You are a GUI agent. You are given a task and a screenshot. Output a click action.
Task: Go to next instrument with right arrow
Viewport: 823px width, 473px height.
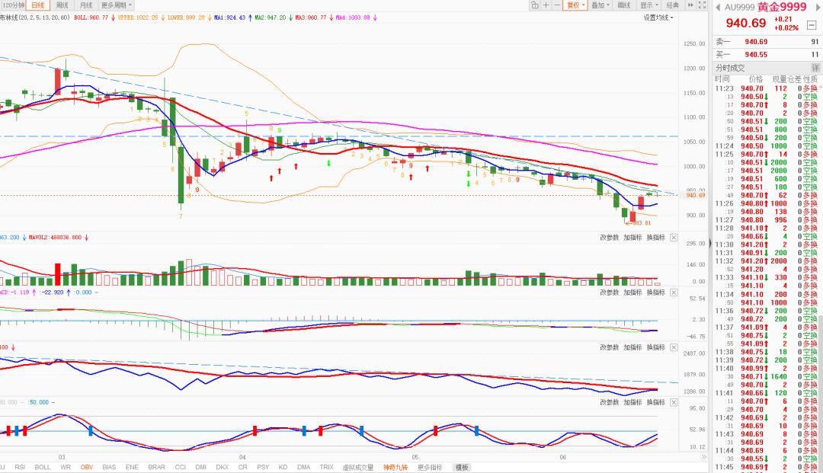(818, 8)
